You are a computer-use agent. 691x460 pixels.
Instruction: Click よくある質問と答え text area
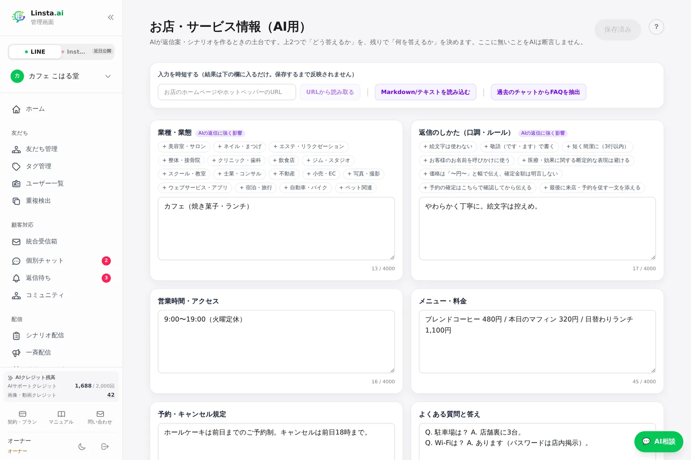click(x=537, y=441)
